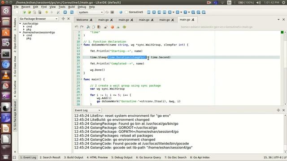
Task: Open the Debug menu
Action: [x=82, y=7]
